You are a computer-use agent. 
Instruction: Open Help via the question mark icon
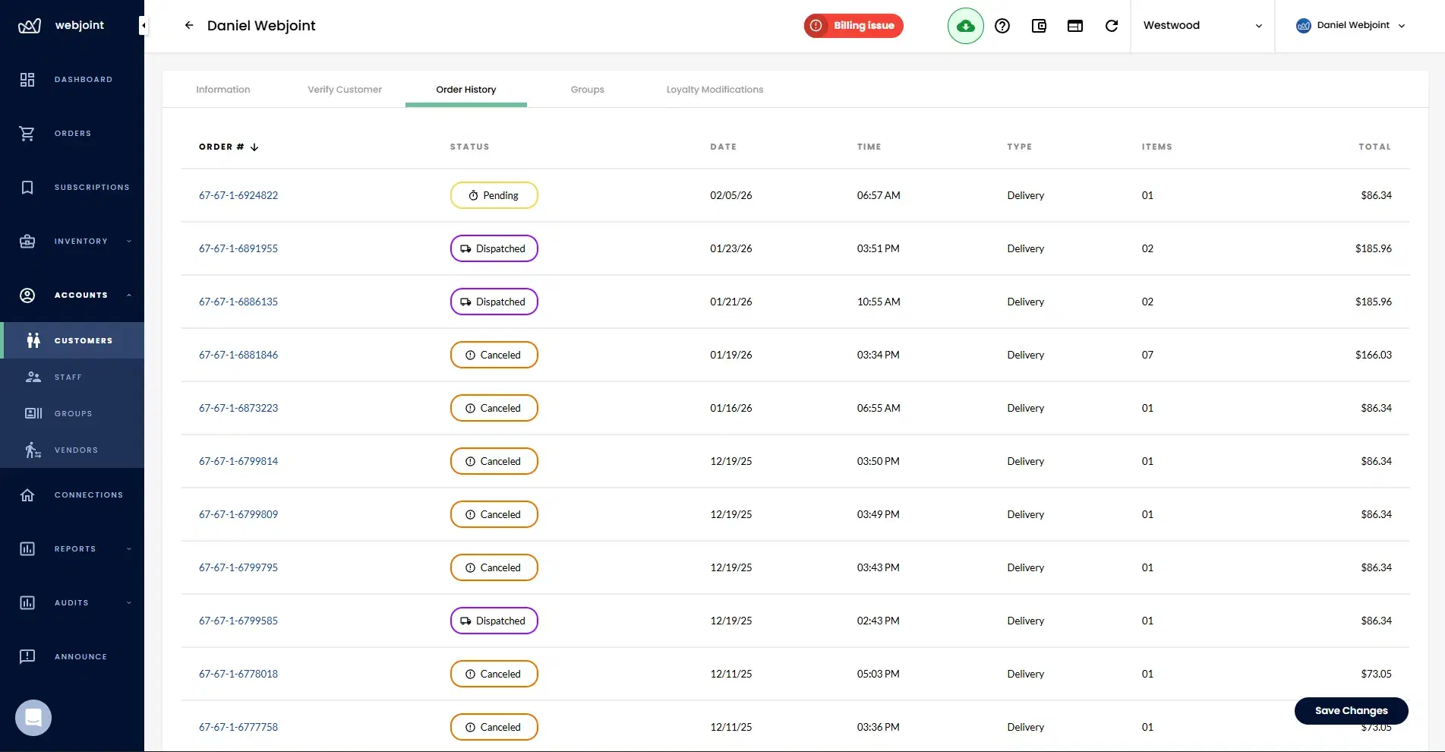click(x=1002, y=25)
